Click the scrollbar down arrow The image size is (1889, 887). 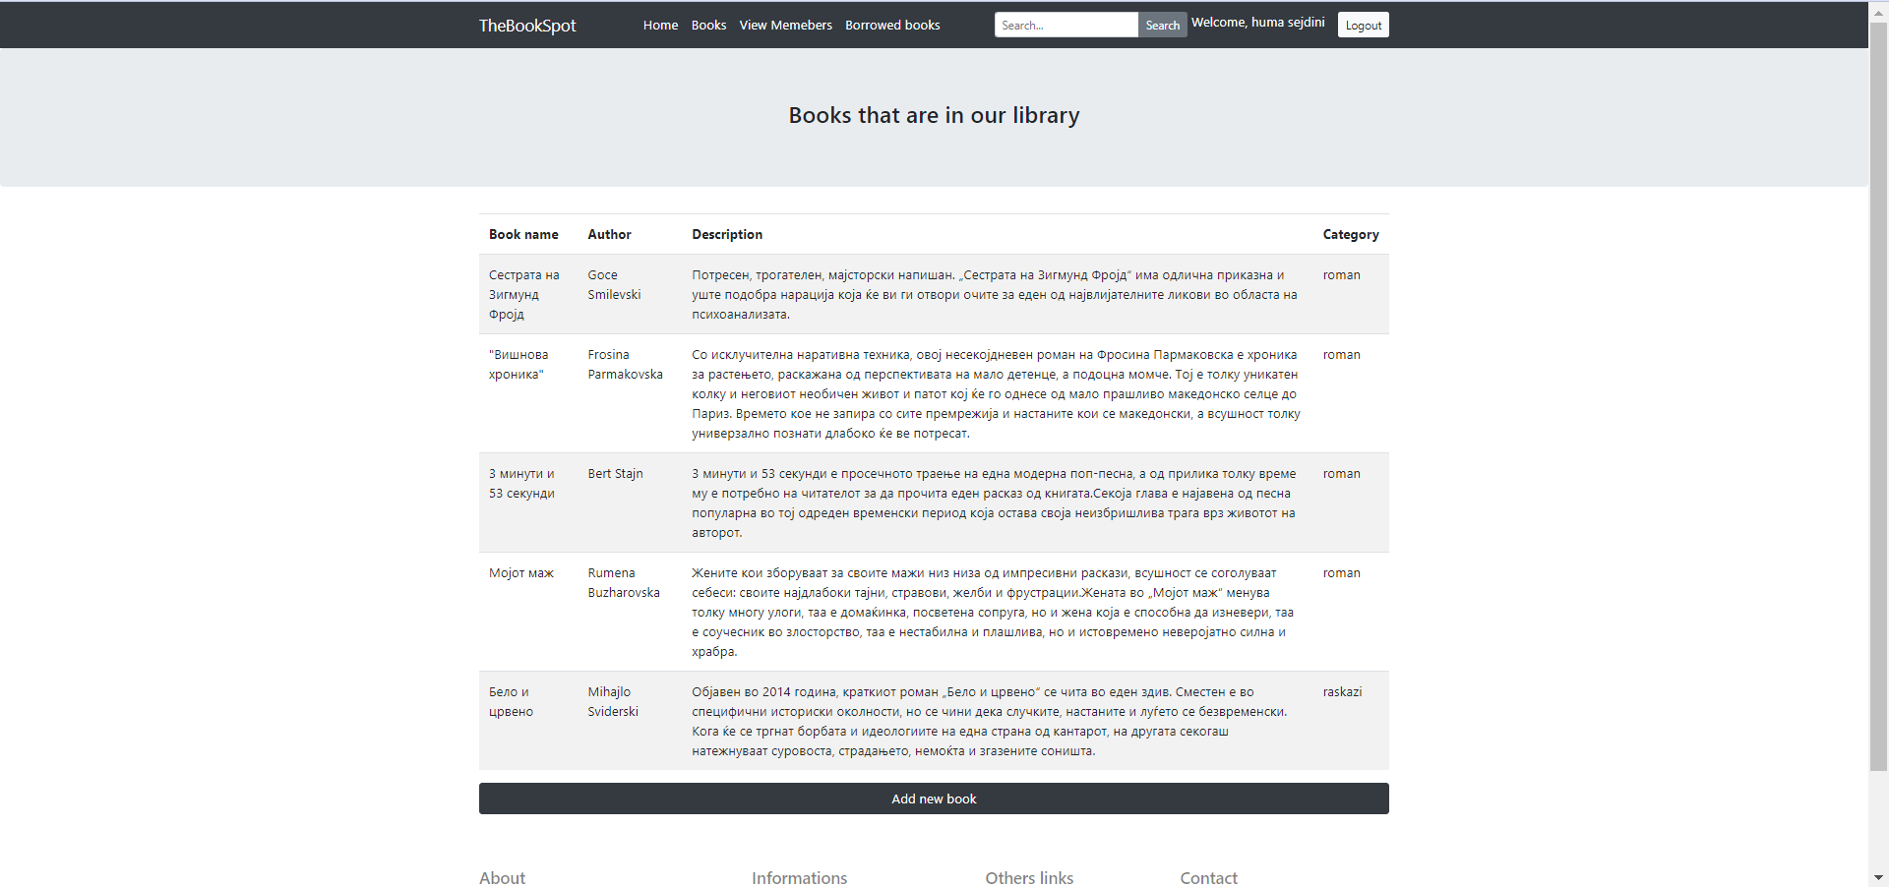pyautogui.click(x=1878, y=877)
